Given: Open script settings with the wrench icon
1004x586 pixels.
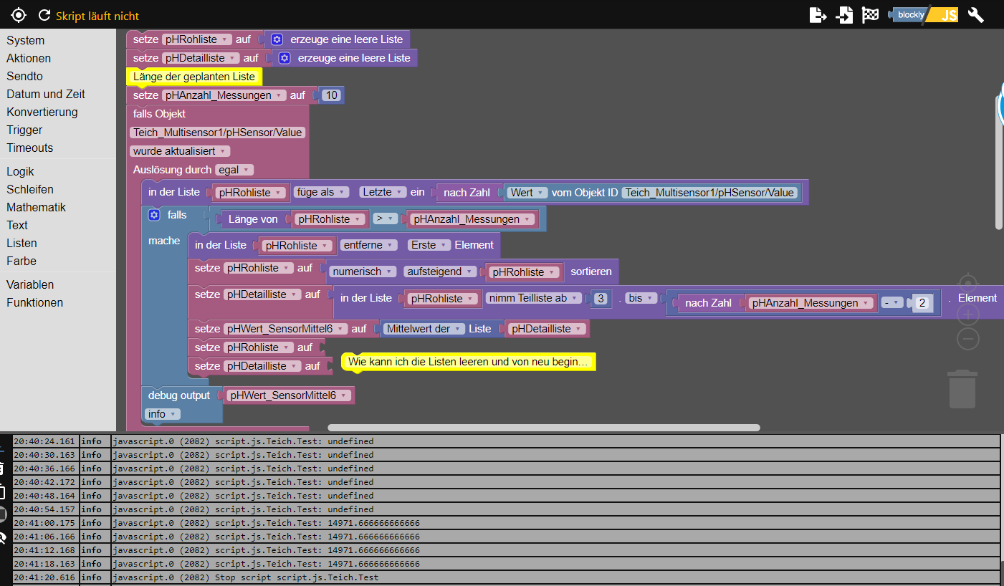Looking at the screenshot, I should 975,15.
